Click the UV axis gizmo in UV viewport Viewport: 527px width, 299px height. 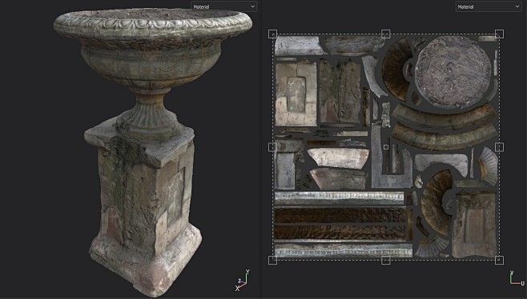[517, 278]
